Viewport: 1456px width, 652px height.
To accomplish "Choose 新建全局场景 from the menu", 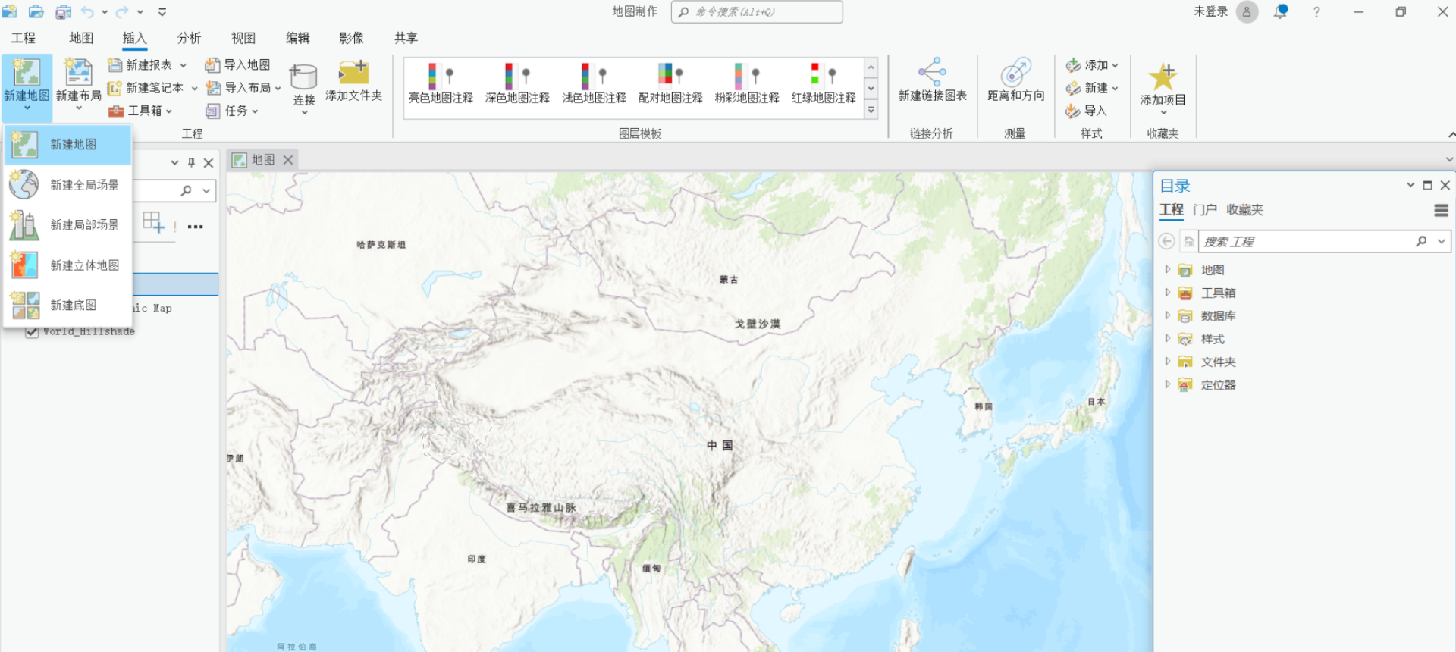I will coord(68,185).
